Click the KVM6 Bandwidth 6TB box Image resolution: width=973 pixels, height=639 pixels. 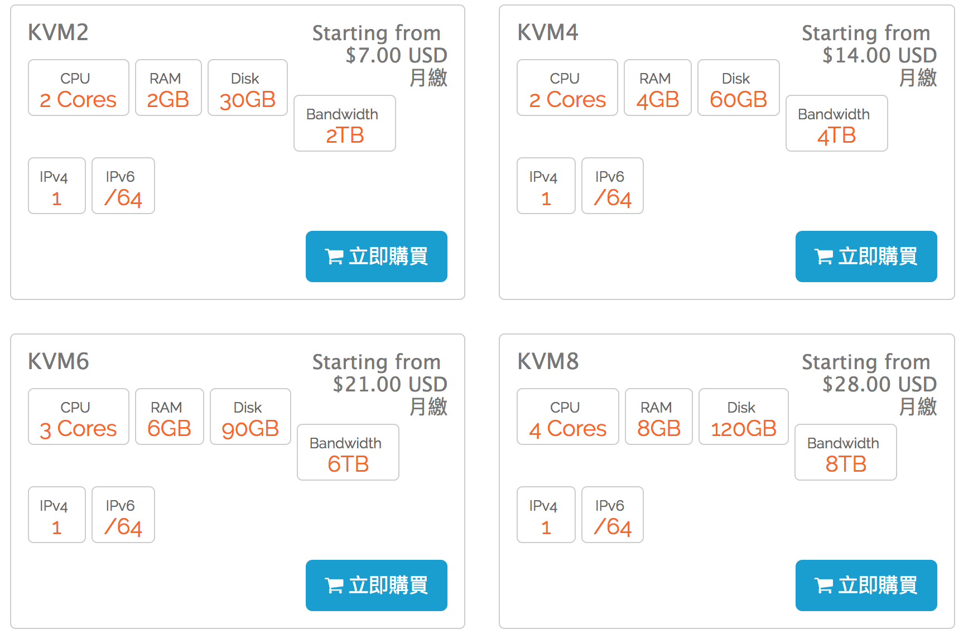click(348, 453)
